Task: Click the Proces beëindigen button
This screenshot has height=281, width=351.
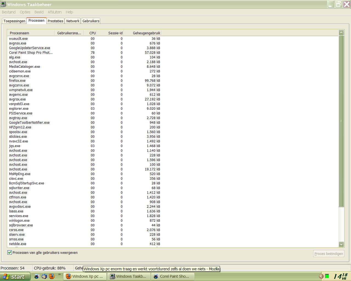Action: click(x=329, y=254)
